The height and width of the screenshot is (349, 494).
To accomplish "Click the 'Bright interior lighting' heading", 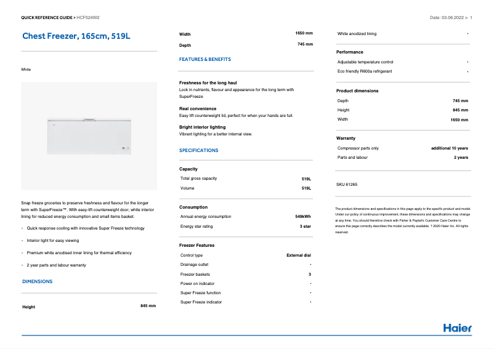I will (x=203, y=127).
